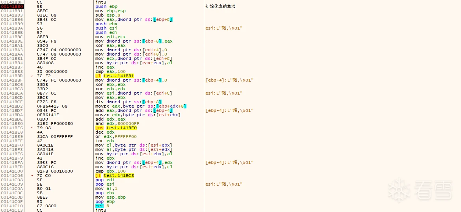Click jump arrow beside bytes 7C C0

pyautogui.click(x=32, y=176)
